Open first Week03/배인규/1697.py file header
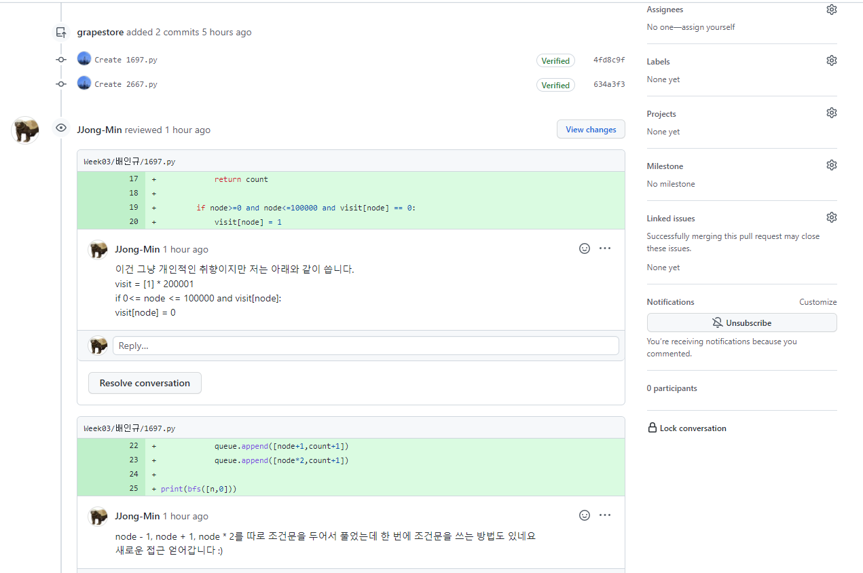This screenshot has width=863, height=573. (x=130, y=162)
